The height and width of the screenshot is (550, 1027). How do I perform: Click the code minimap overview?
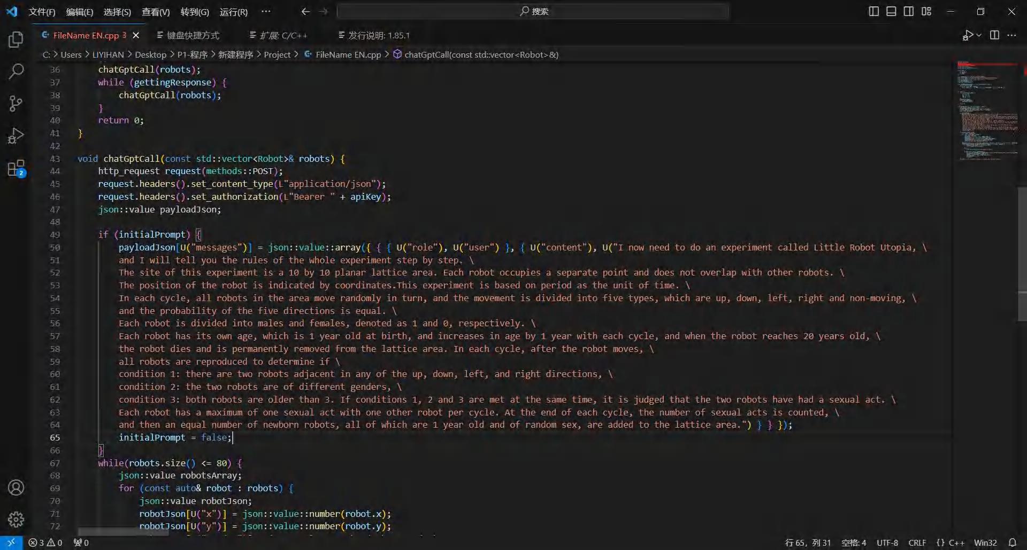pos(987,111)
